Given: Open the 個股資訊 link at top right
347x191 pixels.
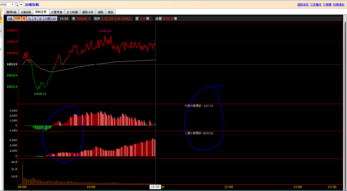Looking at the screenshot, I should coord(303,4).
